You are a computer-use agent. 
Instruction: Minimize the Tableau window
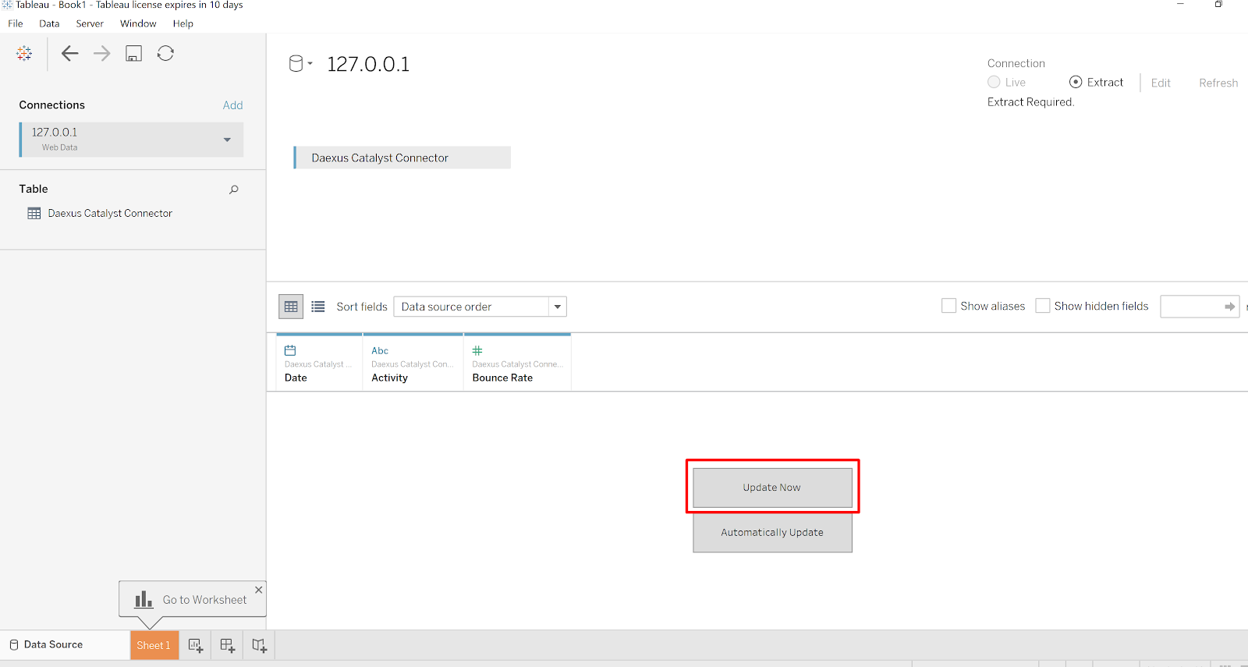(x=1180, y=5)
